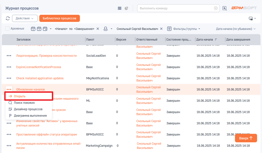This screenshot has height=153, width=262.
Task: Open row menu for Изменение свойства Активен
Action: pos(9,123)
